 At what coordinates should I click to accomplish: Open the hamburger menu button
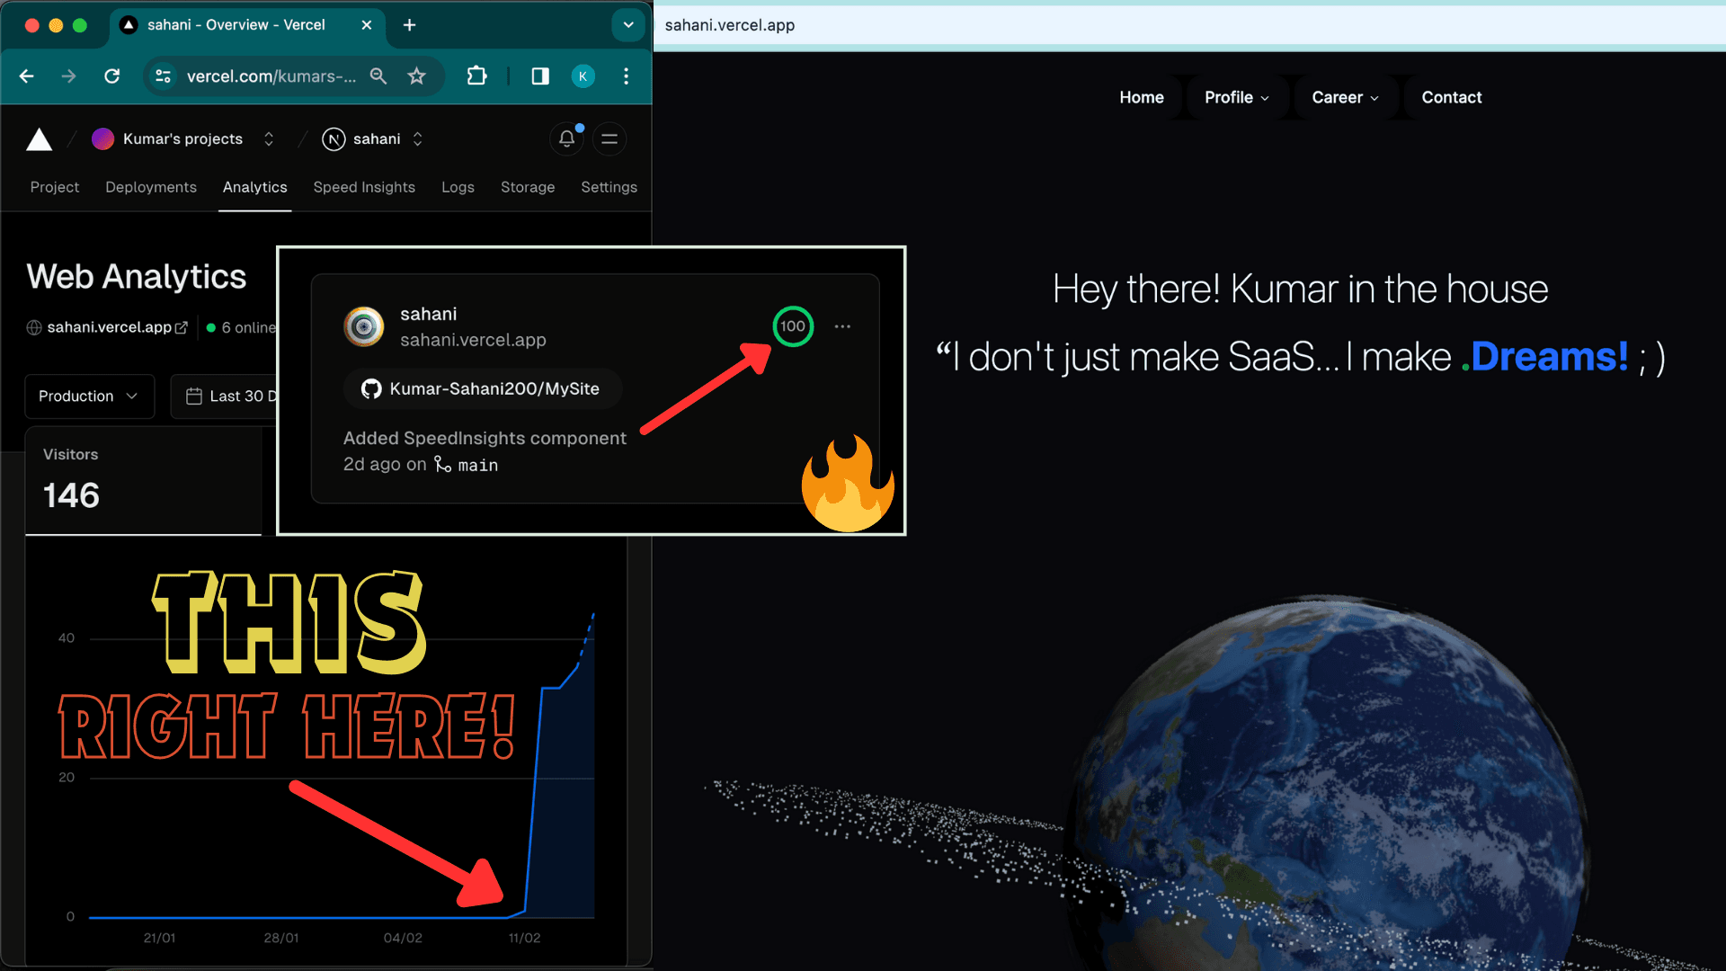pos(609,138)
